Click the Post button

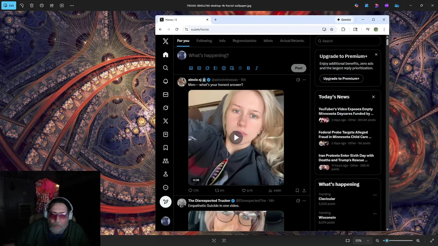point(299,68)
